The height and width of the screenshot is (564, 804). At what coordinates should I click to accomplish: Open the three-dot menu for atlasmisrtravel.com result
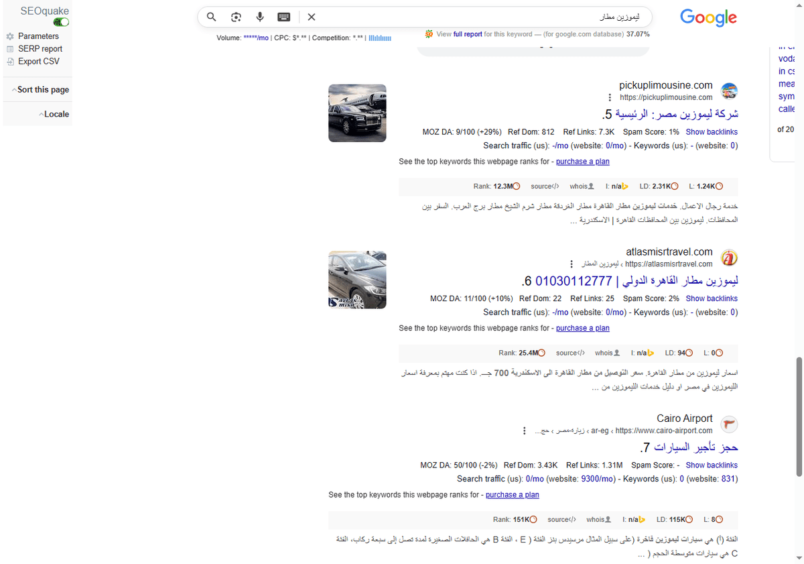[572, 264]
